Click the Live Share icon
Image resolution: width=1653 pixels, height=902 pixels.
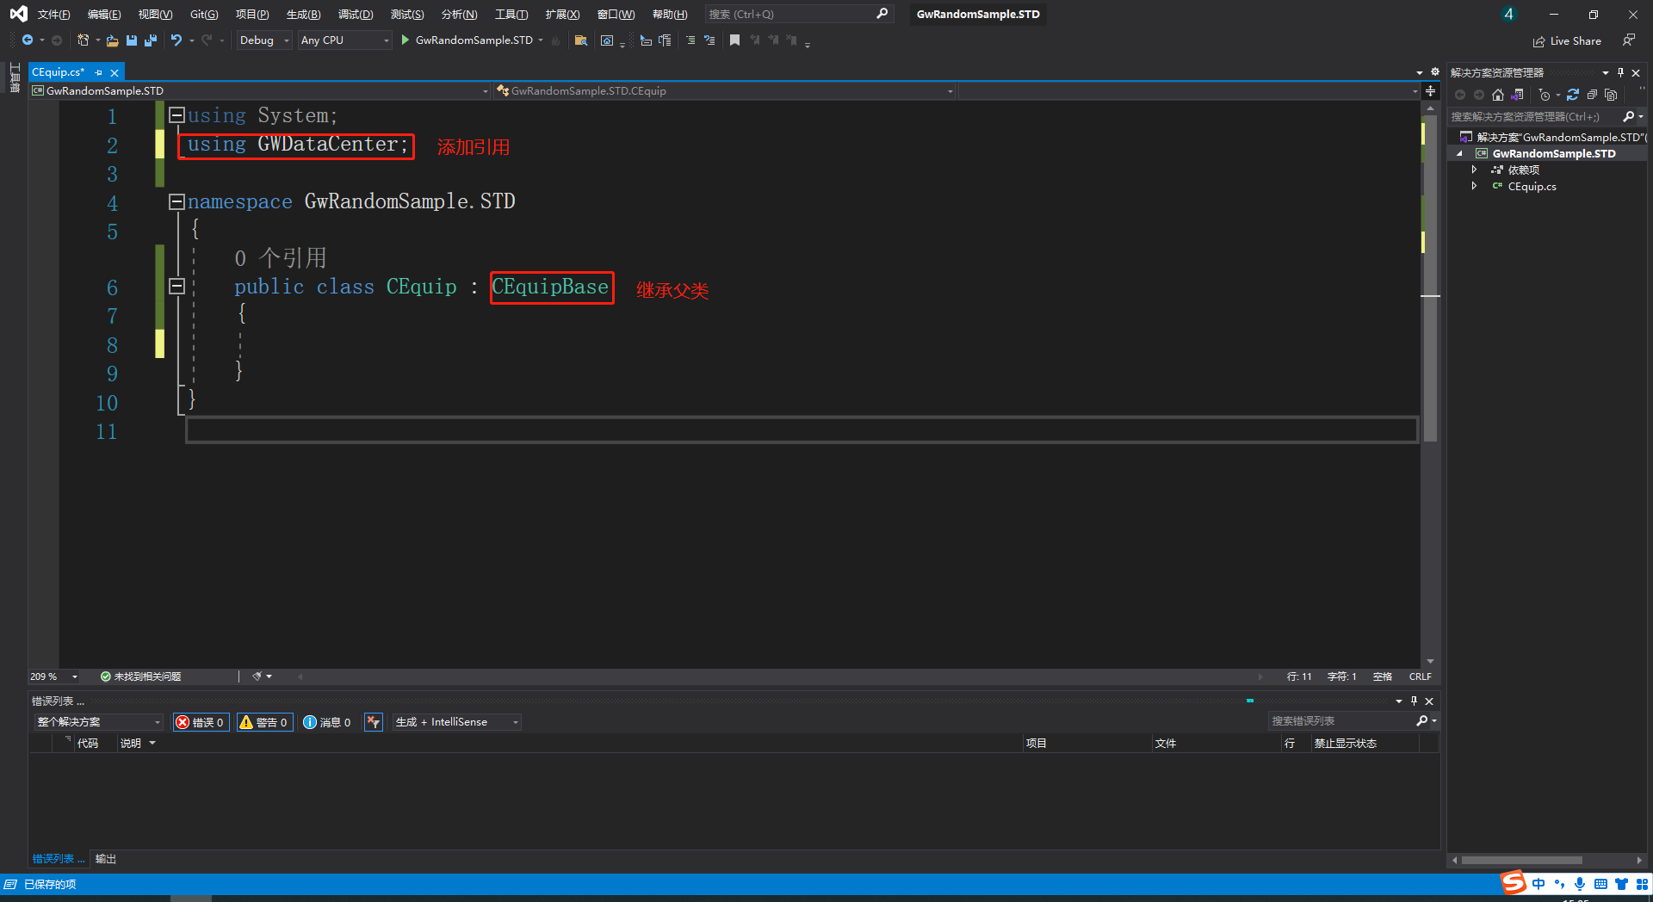pos(1538,41)
